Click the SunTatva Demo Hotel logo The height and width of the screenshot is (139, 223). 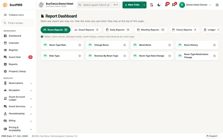pos(41,5)
